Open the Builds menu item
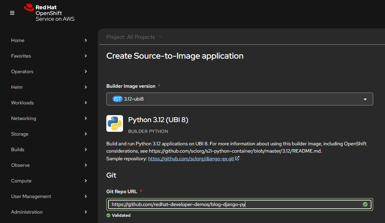Viewport: 385px width, 223px height. pos(49,149)
